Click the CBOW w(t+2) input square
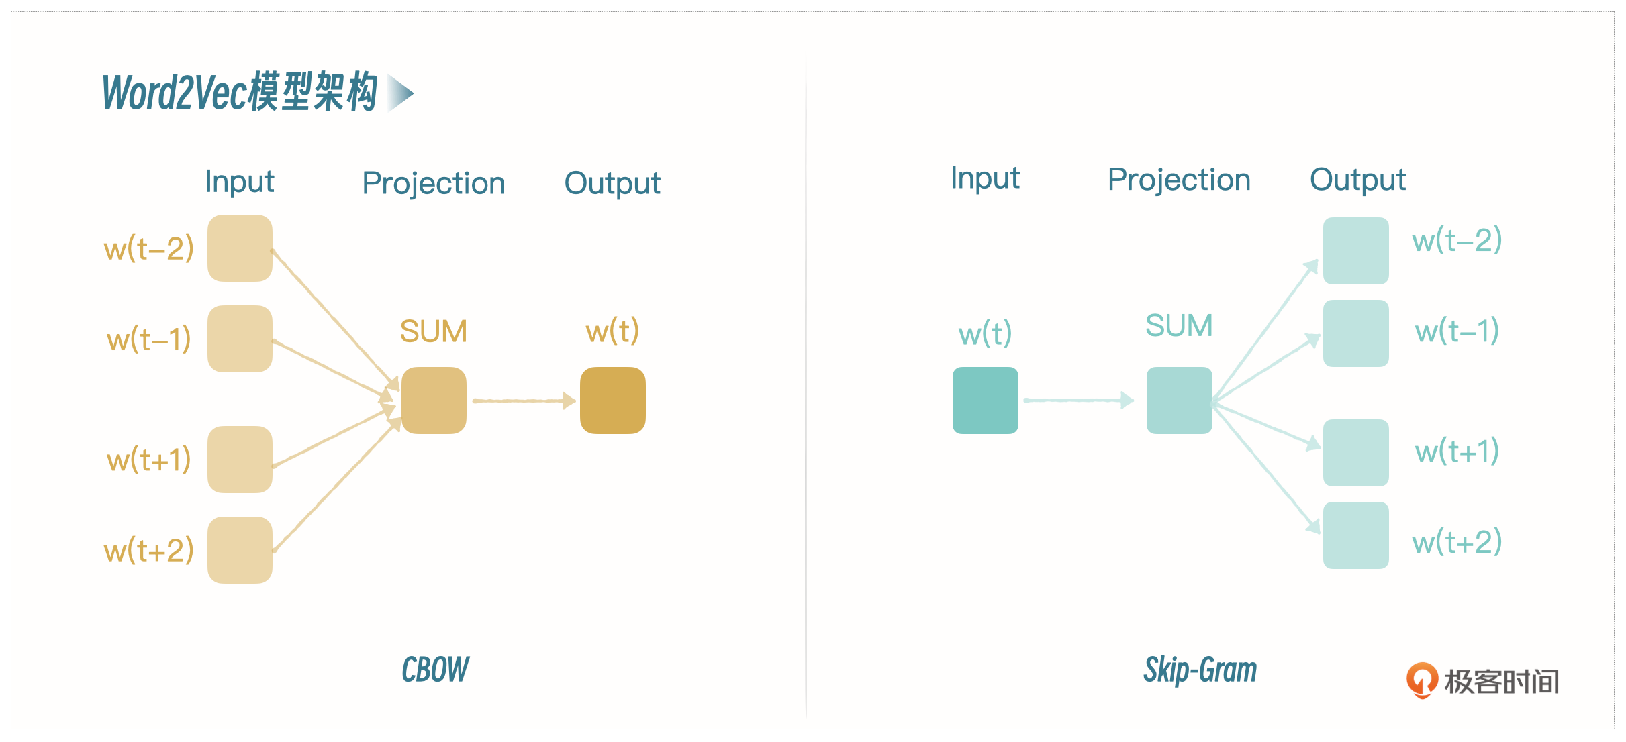Viewport: 1626px width, 742px height. click(240, 550)
